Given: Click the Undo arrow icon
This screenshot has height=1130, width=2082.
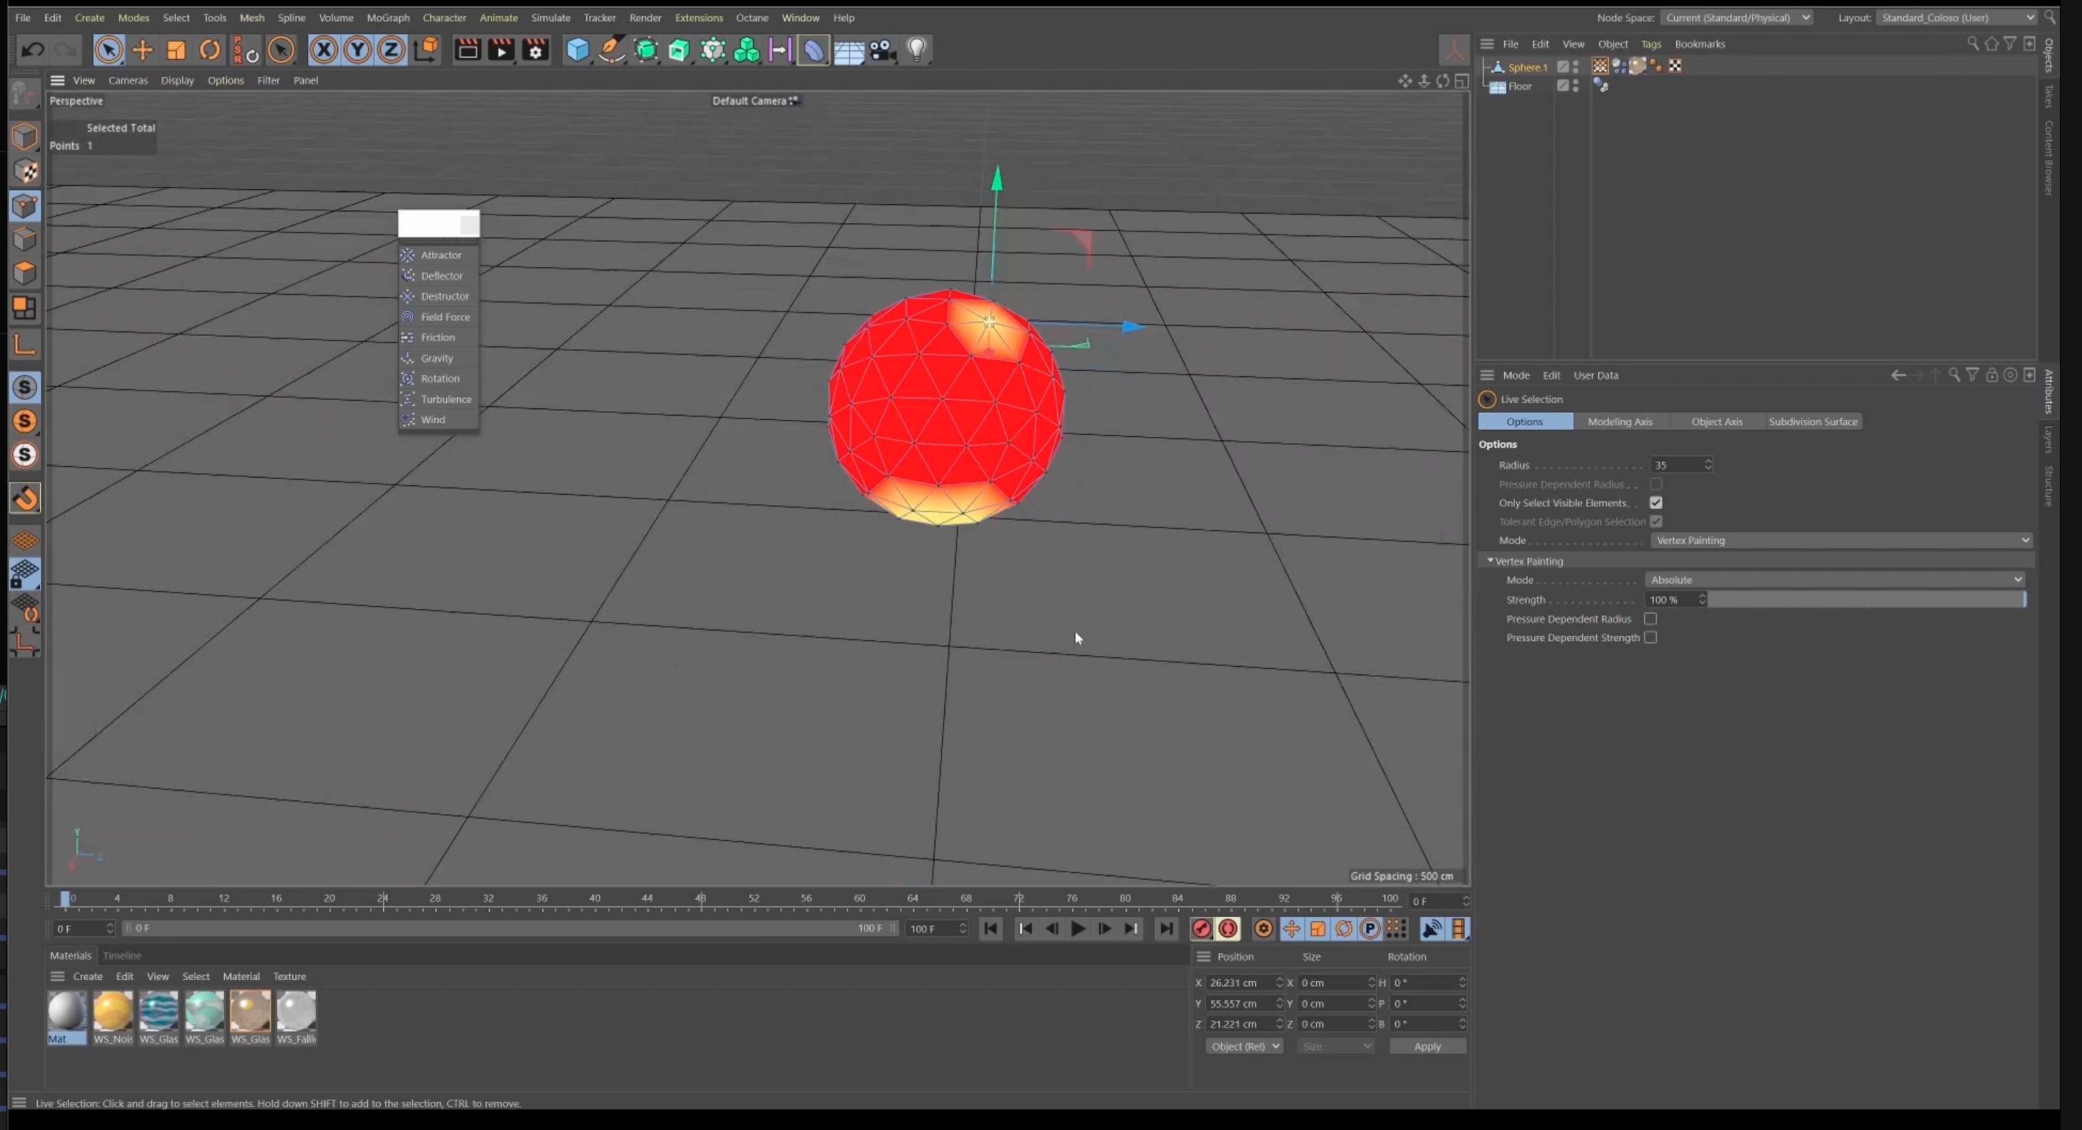Looking at the screenshot, I should (32, 50).
